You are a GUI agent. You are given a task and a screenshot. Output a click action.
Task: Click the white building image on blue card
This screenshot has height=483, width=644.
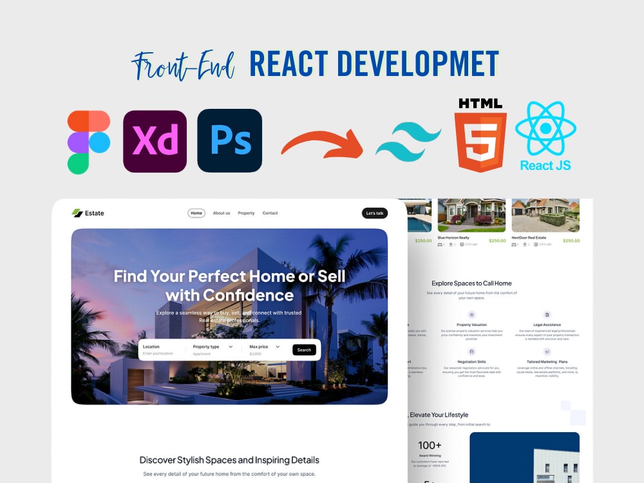click(x=556, y=466)
